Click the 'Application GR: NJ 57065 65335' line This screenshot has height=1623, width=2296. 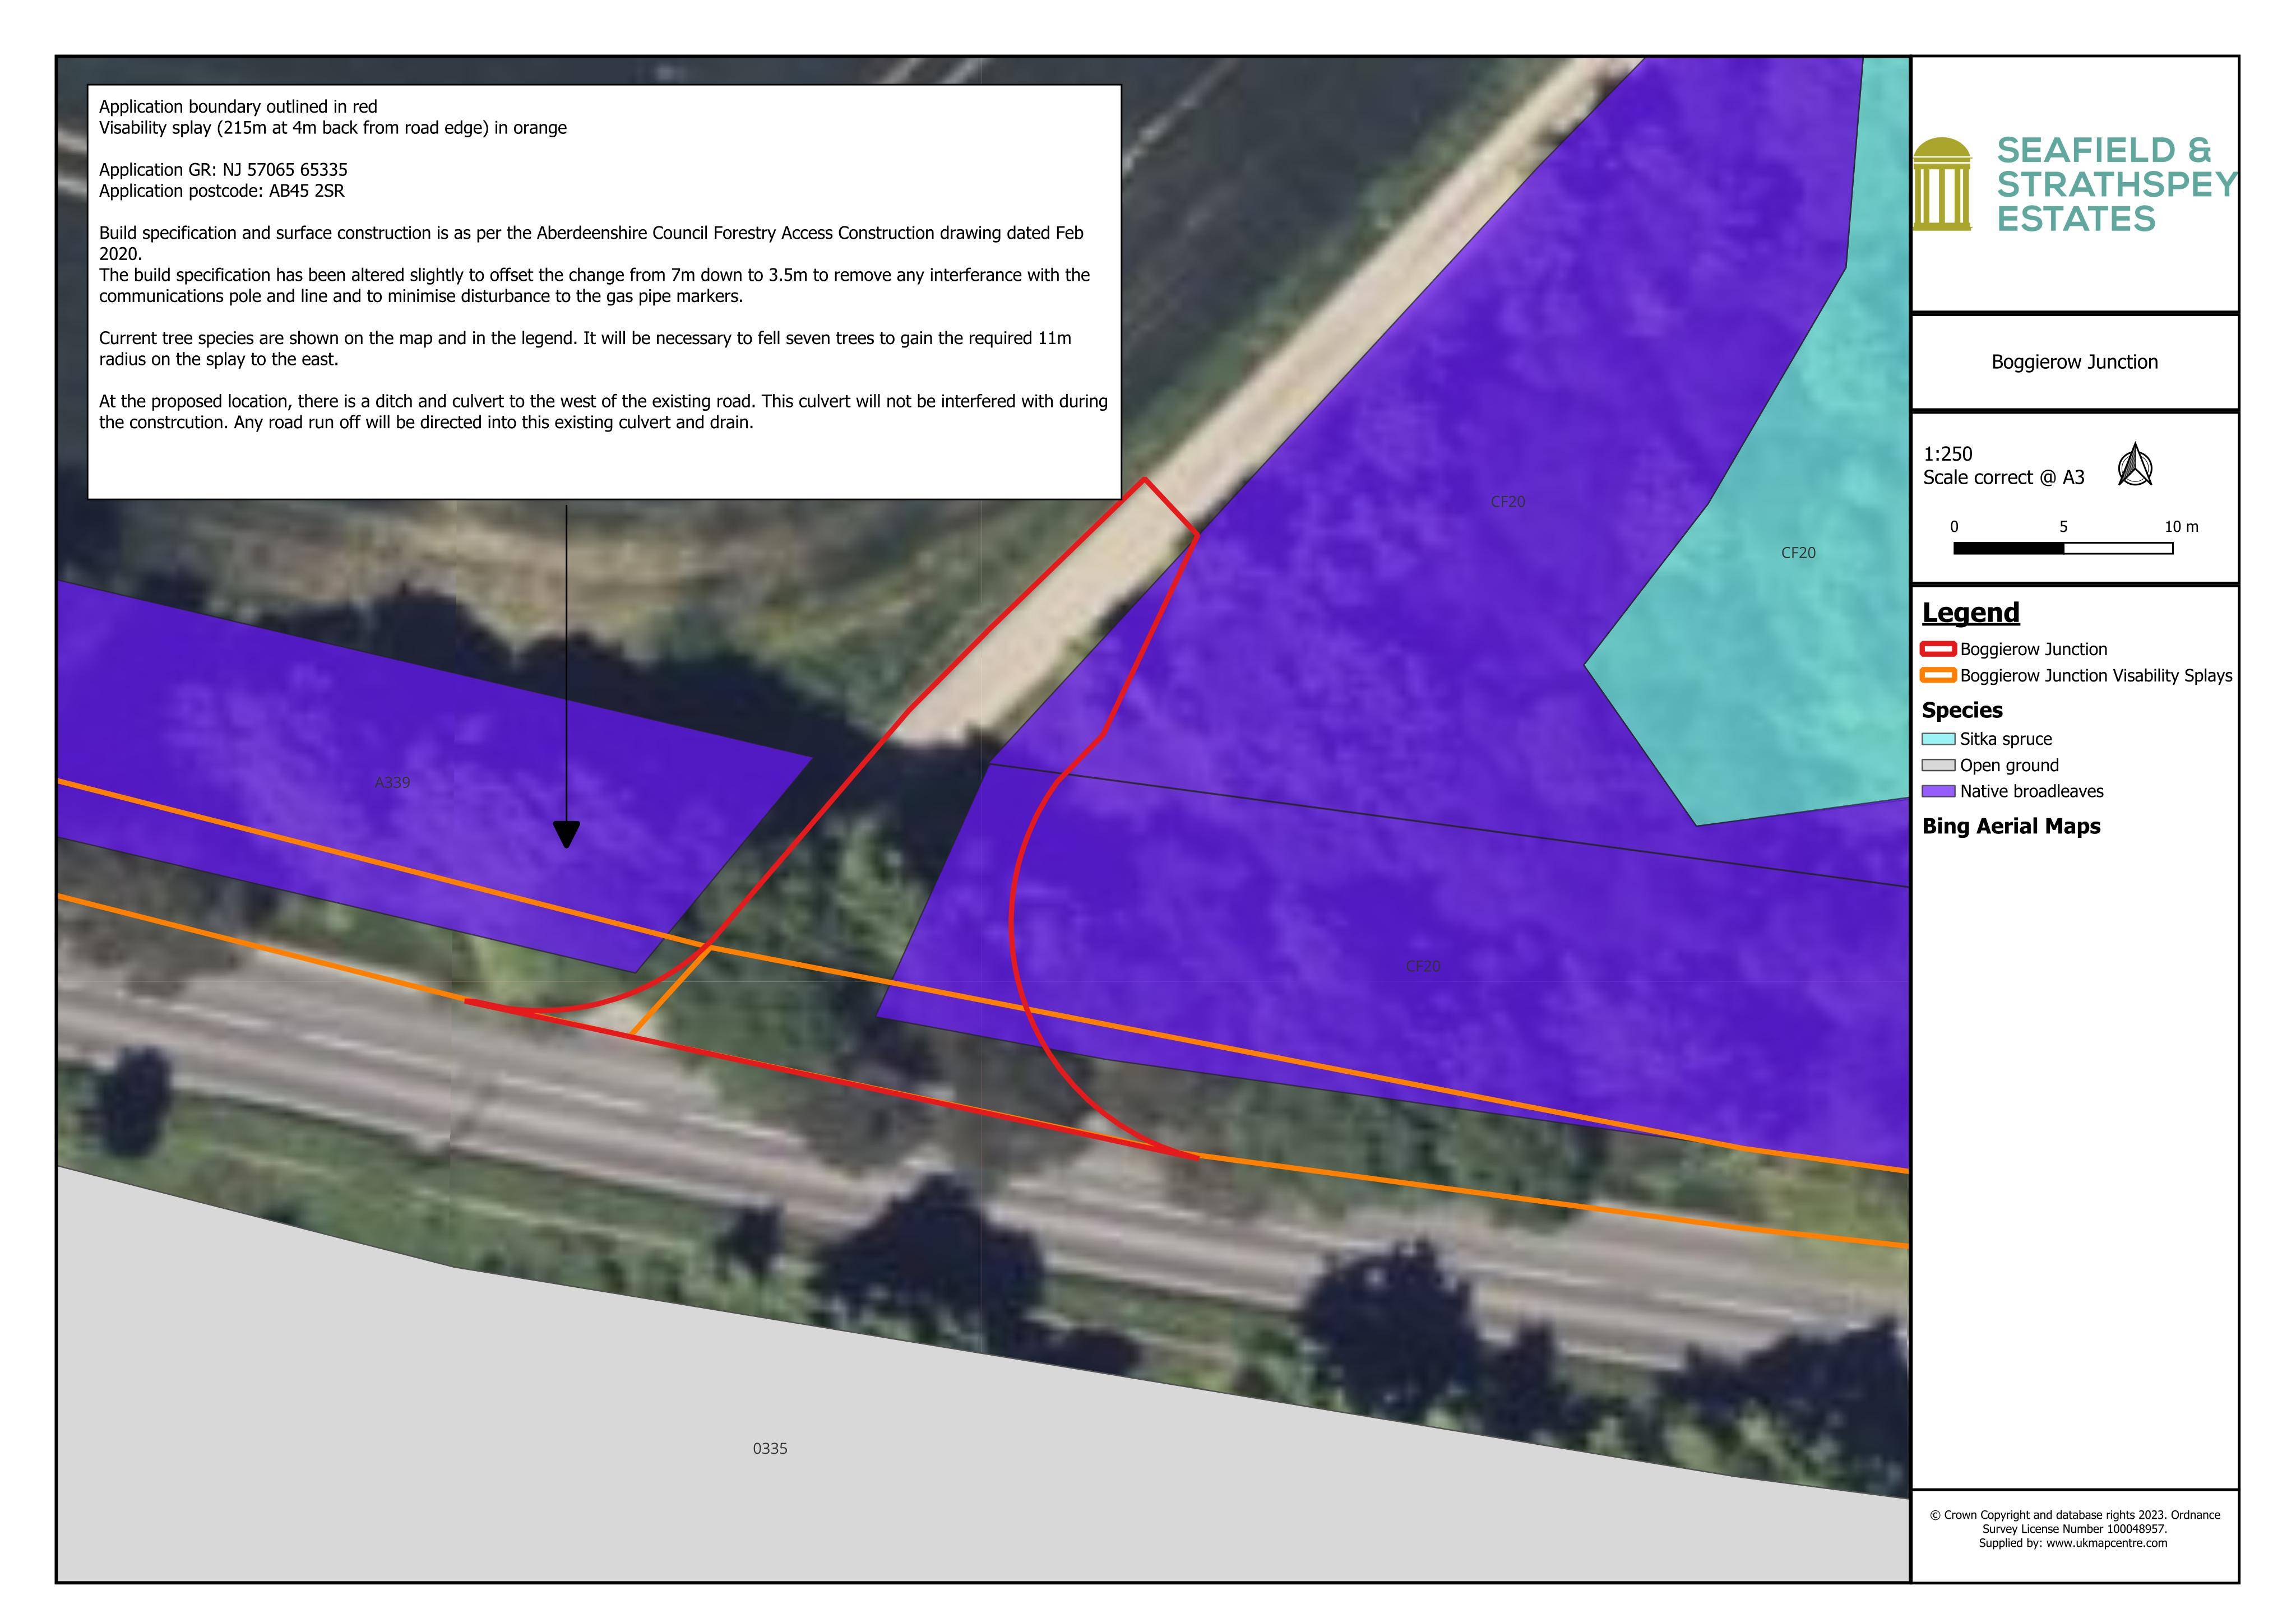tap(223, 170)
